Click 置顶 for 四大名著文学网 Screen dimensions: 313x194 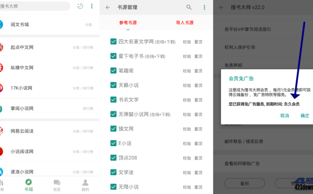[198, 42]
